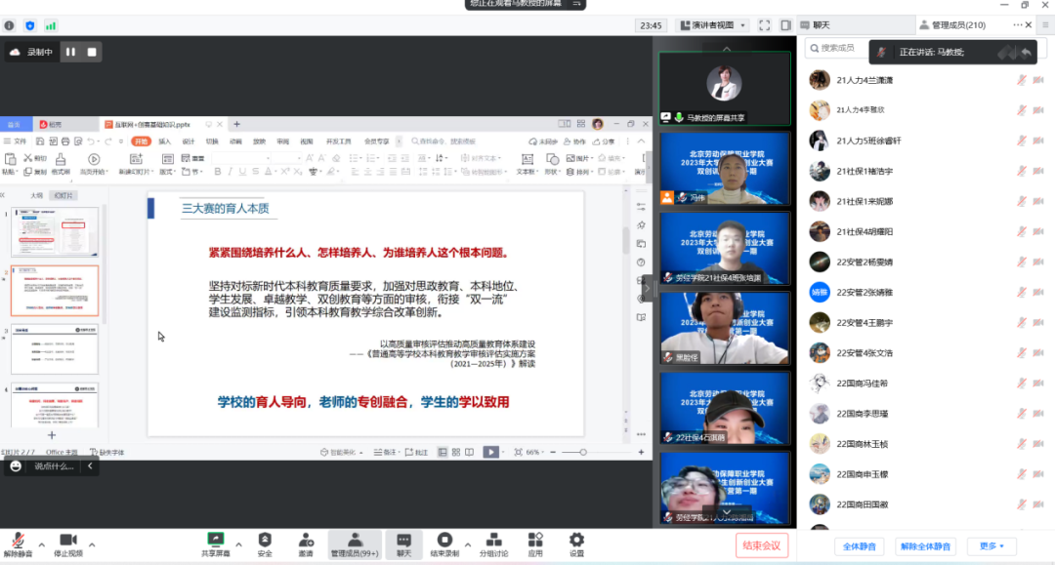Open the 设置 settings gear
Image resolution: width=1055 pixels, height=565 pixels.
[x=576, y=544]
